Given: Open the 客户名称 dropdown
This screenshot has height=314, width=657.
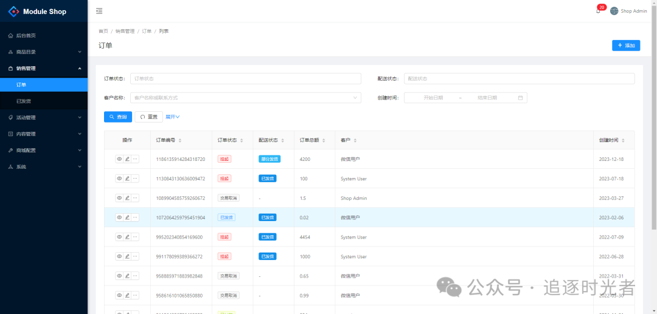Looking at the screenshot, I should pos(246,97).
